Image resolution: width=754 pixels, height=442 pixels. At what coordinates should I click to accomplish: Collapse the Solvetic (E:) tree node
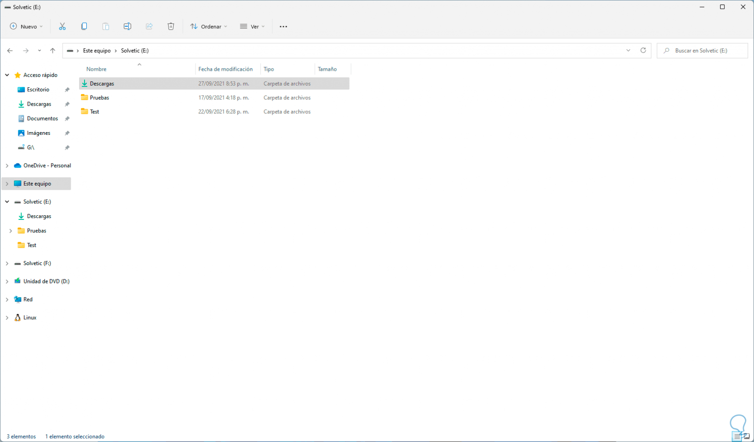click(7, 202)
